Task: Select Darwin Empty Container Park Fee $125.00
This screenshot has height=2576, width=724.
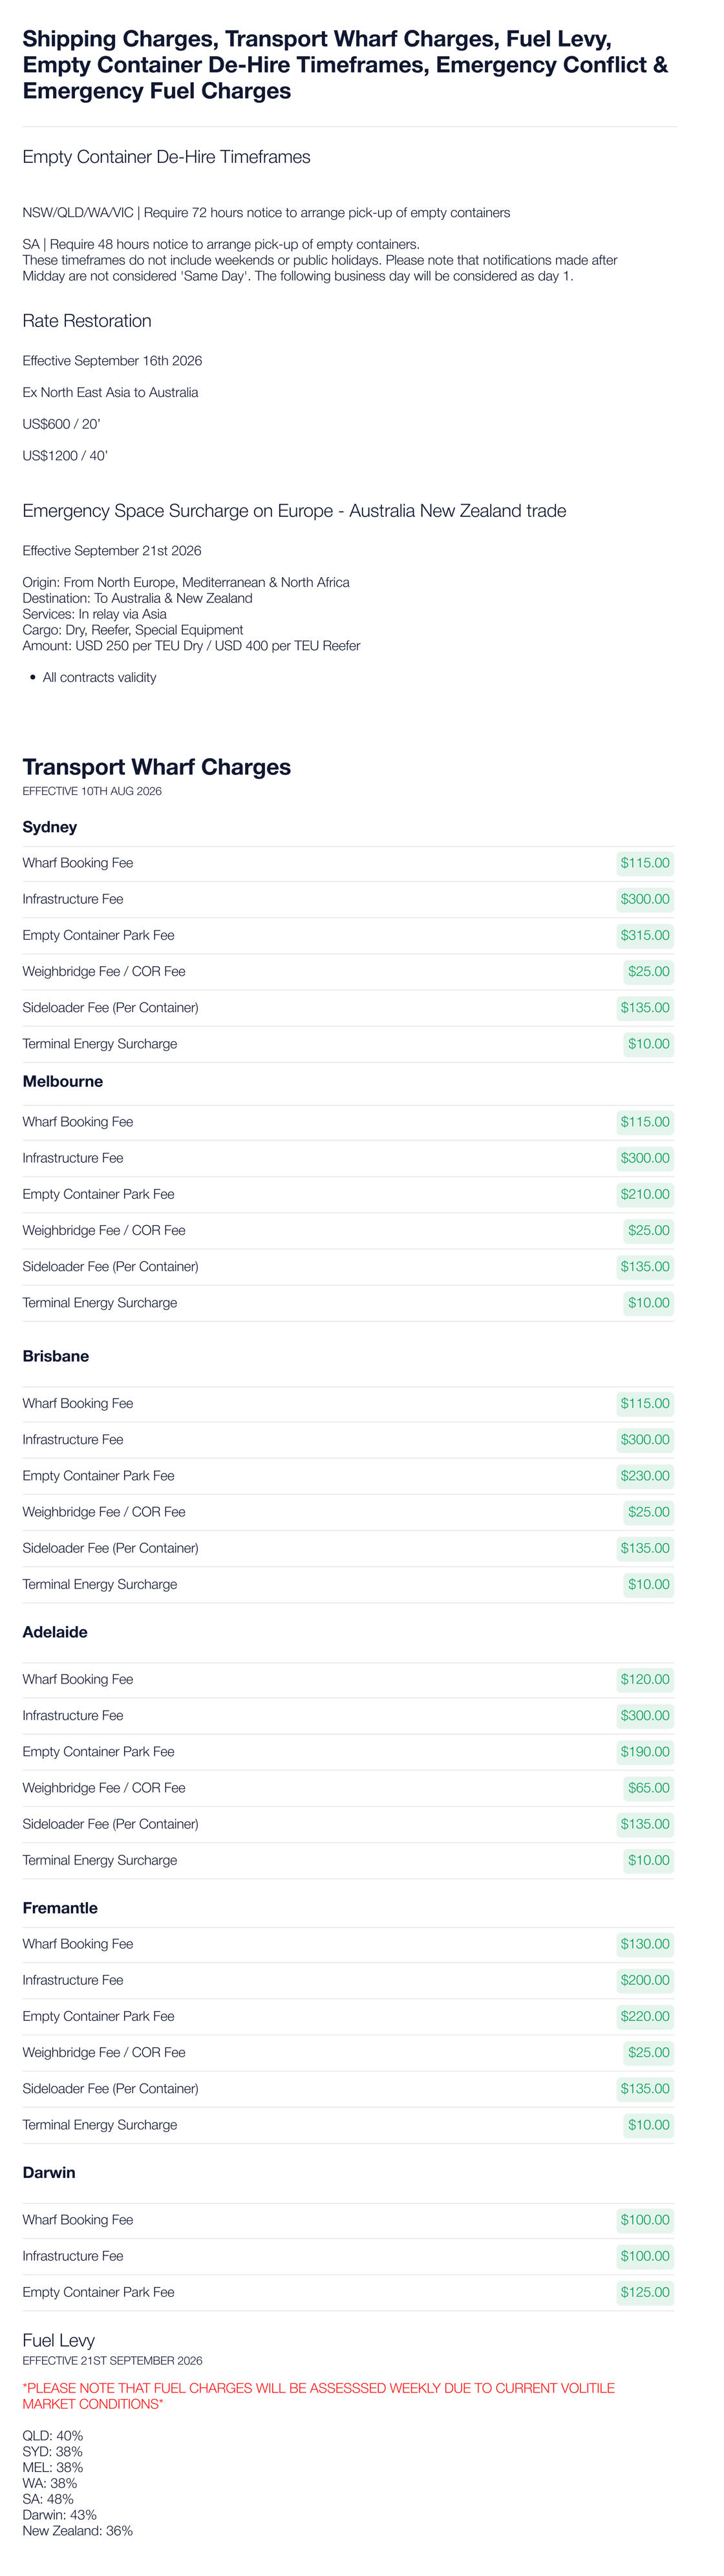Action: (645, 2292)
